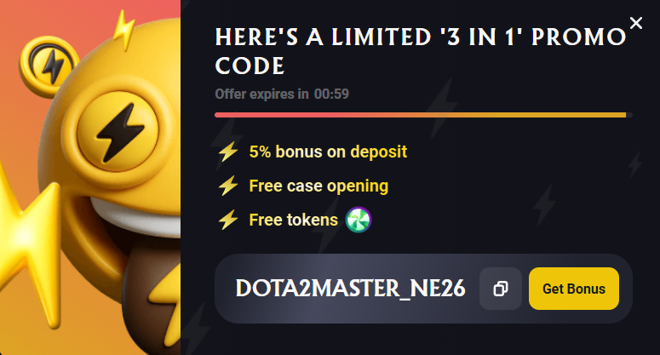The height and width of the screenshot is (355, 660).
Task: Click the 00:59 countdown timer
Action: click(331, 94)
